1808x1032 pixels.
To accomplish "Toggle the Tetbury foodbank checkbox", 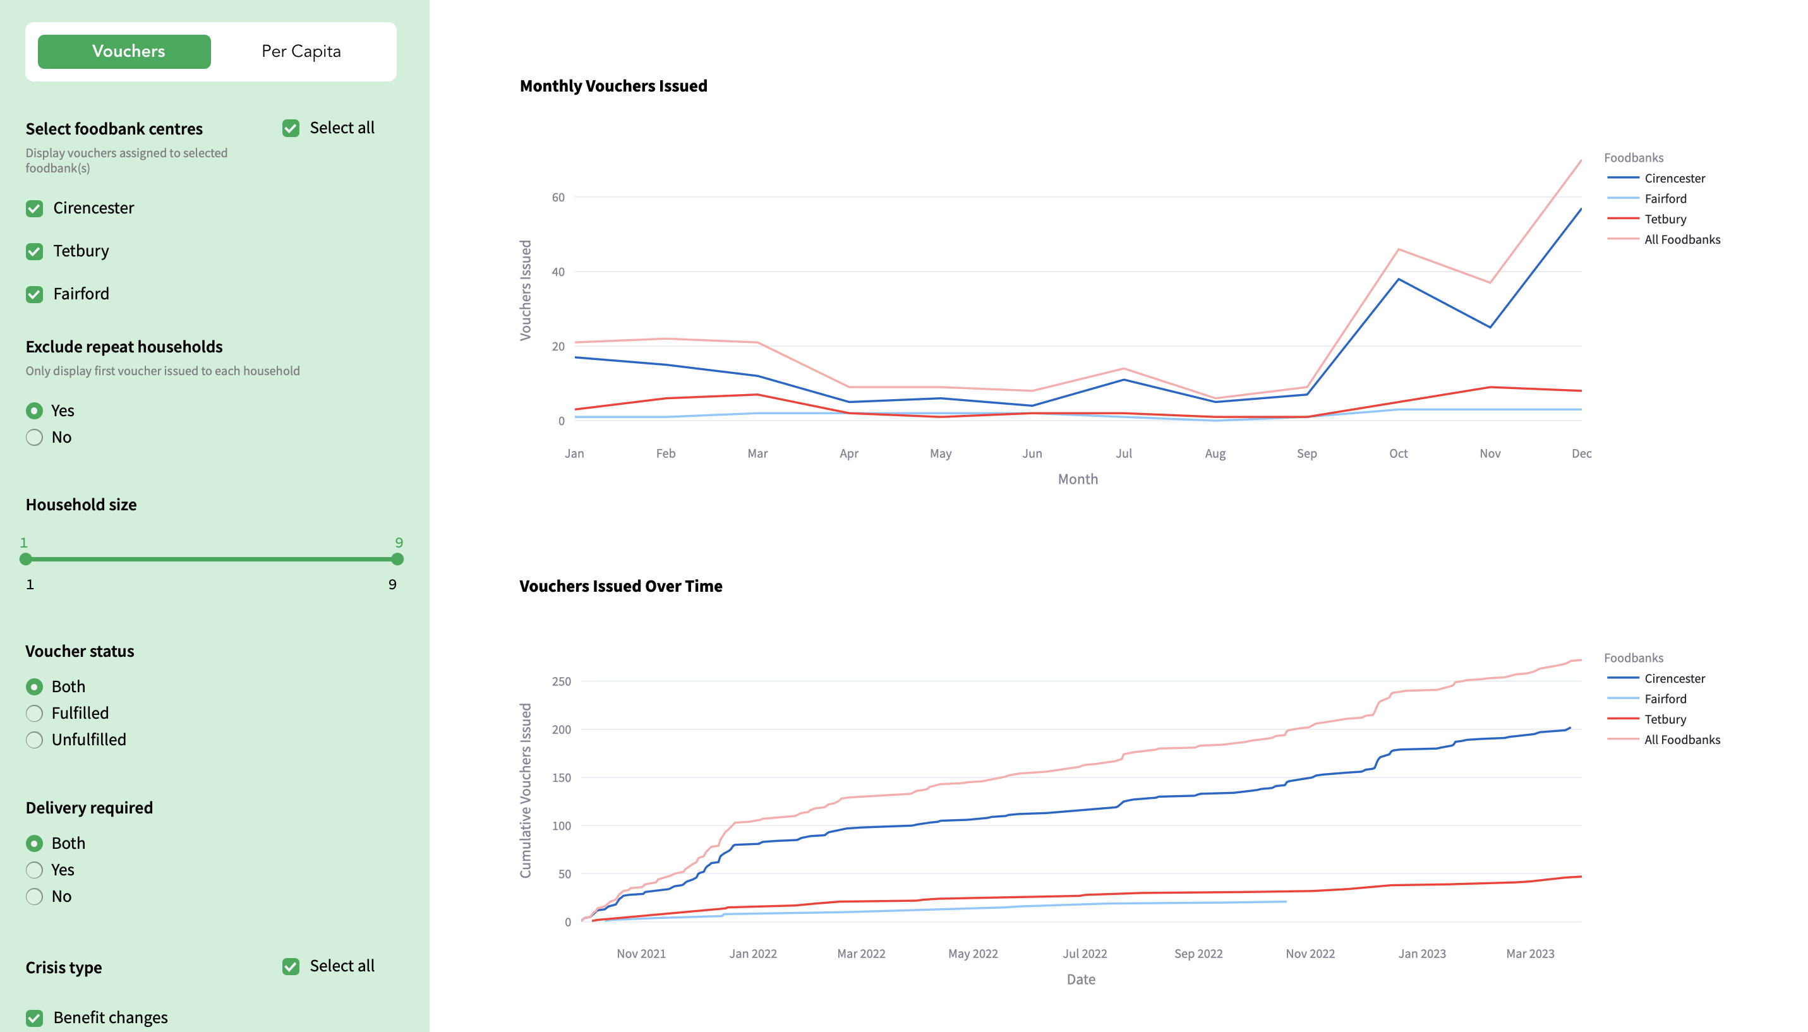I will coord(34,251).
